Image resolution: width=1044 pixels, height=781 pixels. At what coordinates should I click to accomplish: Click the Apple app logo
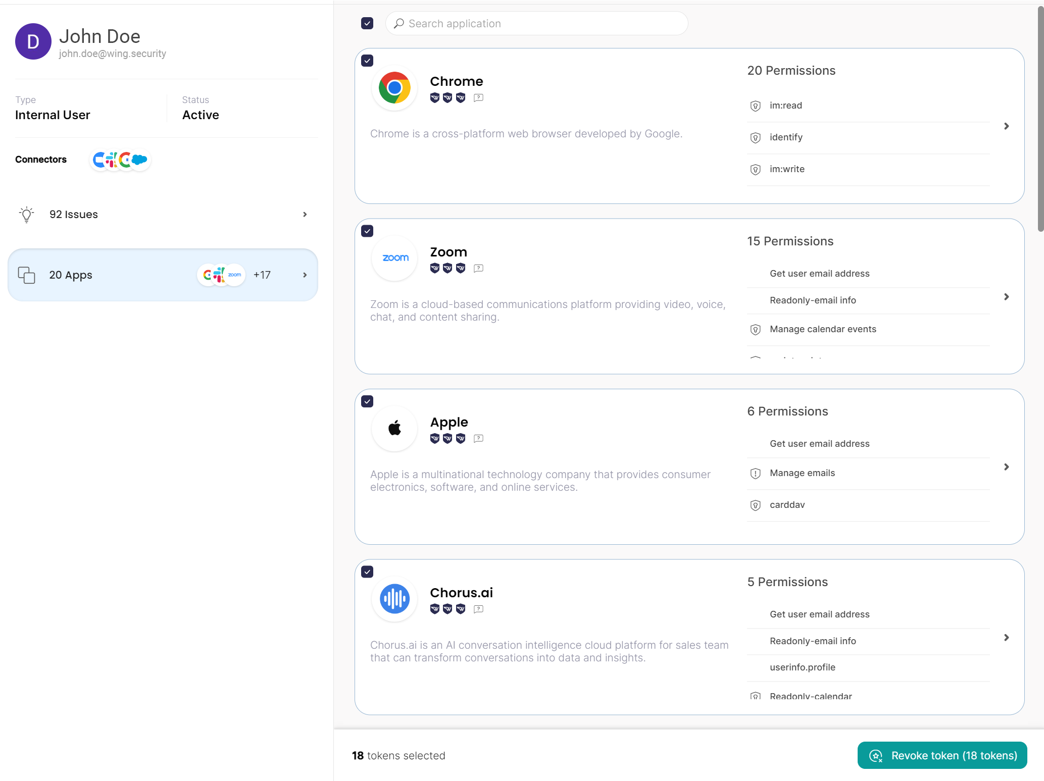[394, 429]
